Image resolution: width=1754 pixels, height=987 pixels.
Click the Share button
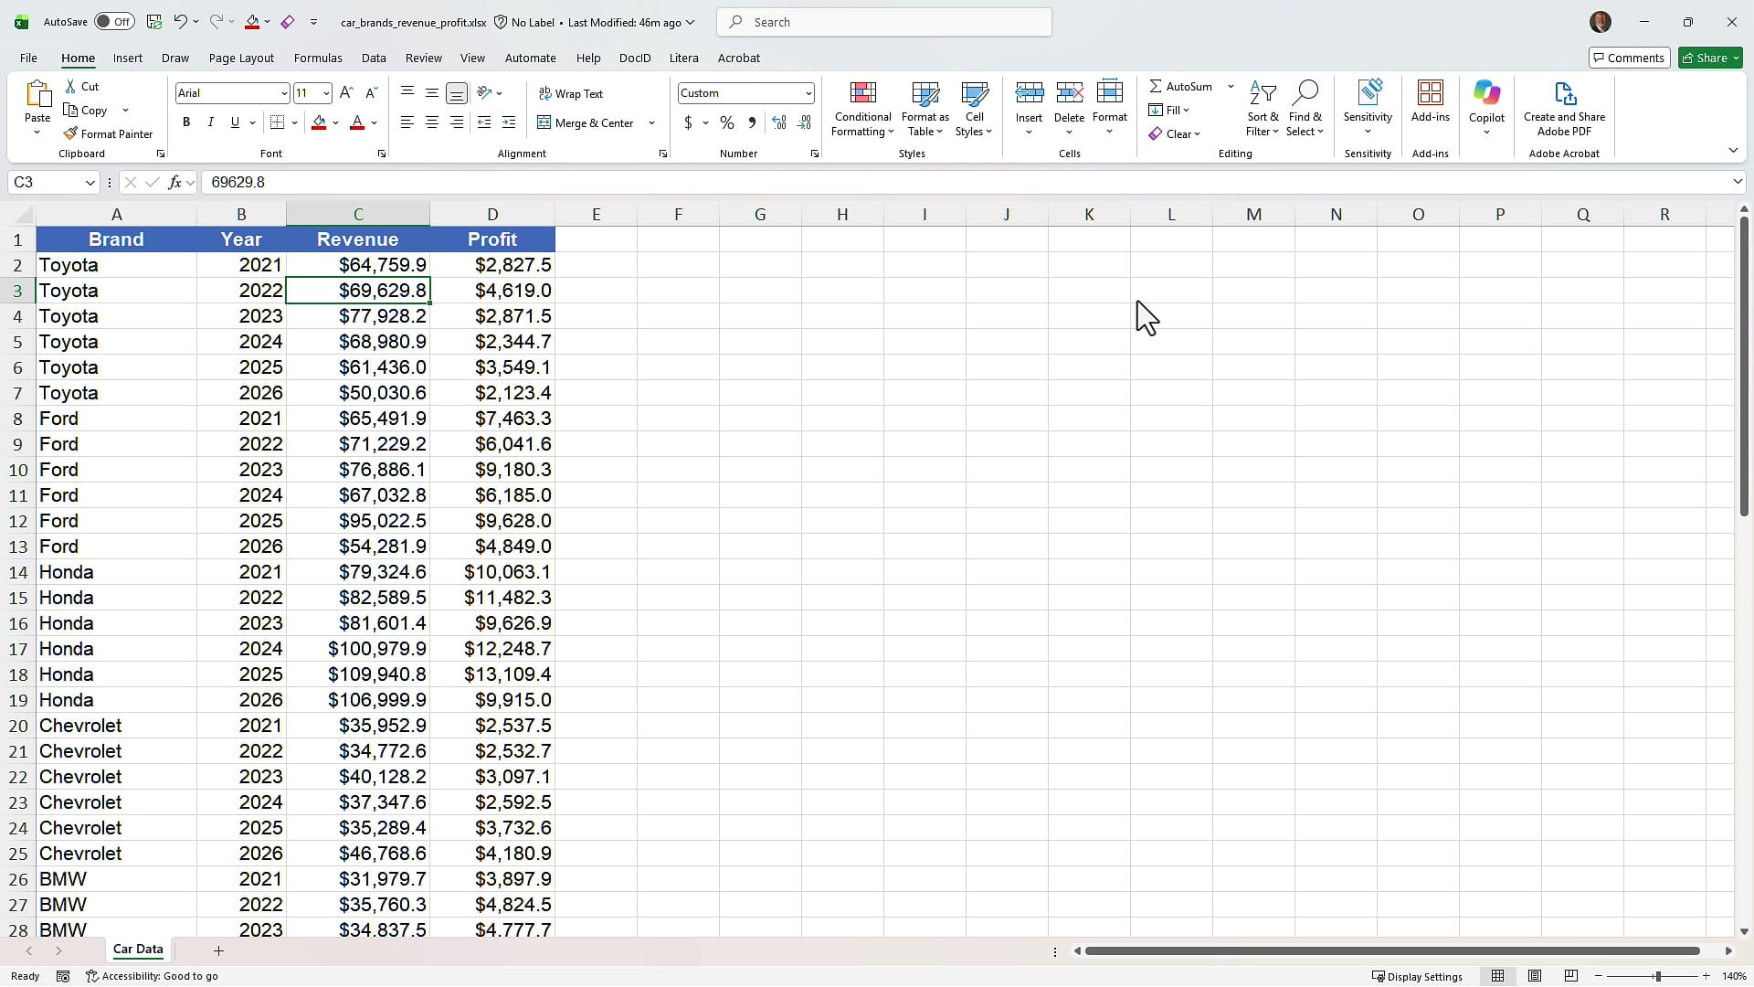click(x=1710, y=58)
